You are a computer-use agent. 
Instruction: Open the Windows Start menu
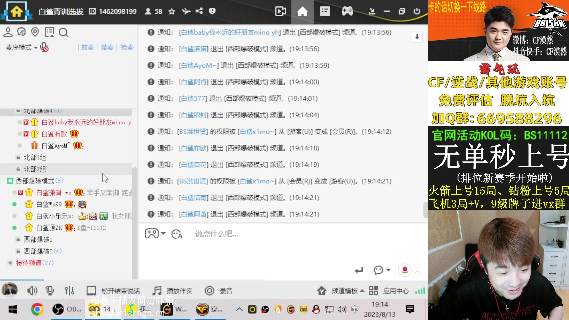click(12, 310)
